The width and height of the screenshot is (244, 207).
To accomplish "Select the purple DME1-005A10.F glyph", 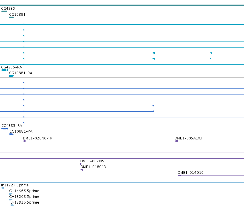I will coord(176,141).
